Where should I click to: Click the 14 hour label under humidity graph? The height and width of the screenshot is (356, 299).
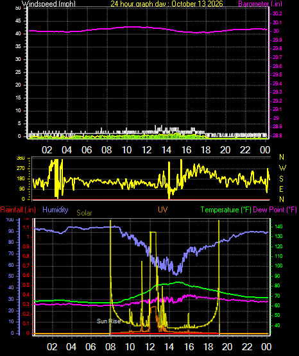[x=169, y=347]
